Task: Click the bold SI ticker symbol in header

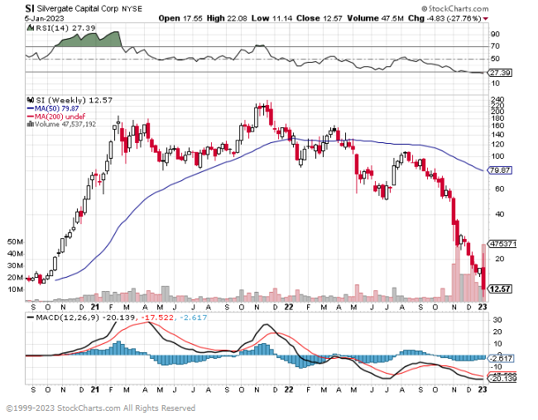Action: click(x=30, y=8)
